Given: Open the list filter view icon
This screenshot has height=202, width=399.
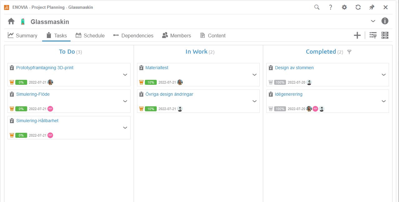Looking at the screenshot, I should [x=373, y=35].
